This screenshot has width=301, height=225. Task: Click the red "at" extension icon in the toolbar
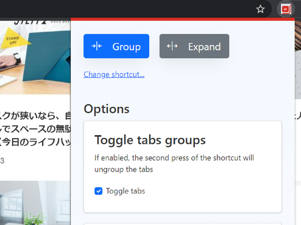click(286, 9)
